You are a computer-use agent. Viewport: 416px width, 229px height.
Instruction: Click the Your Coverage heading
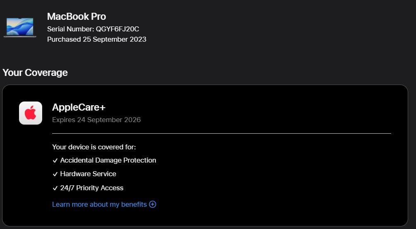coord(35,73)
